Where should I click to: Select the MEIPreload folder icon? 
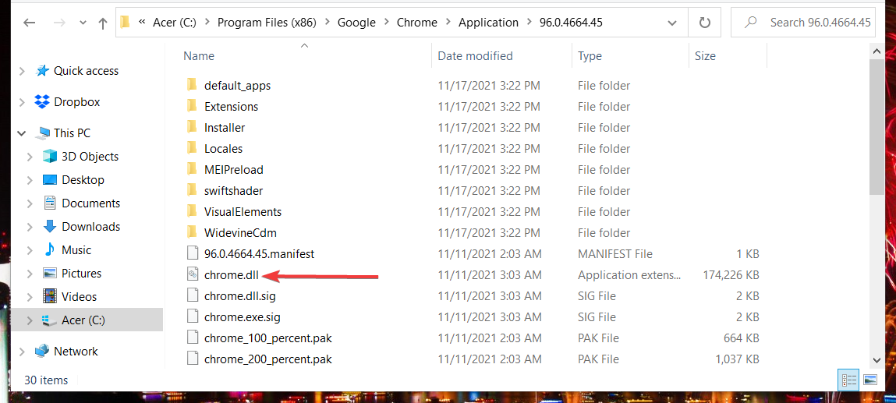point(193,170)
